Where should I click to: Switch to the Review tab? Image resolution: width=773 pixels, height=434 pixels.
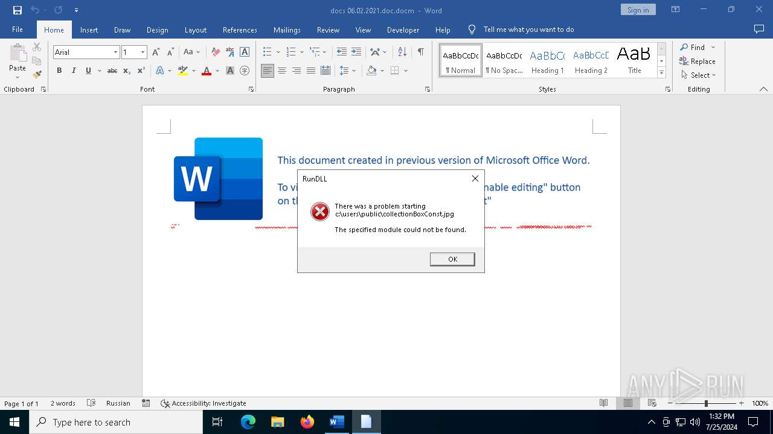pyautogui.click(x=328, y=30)
